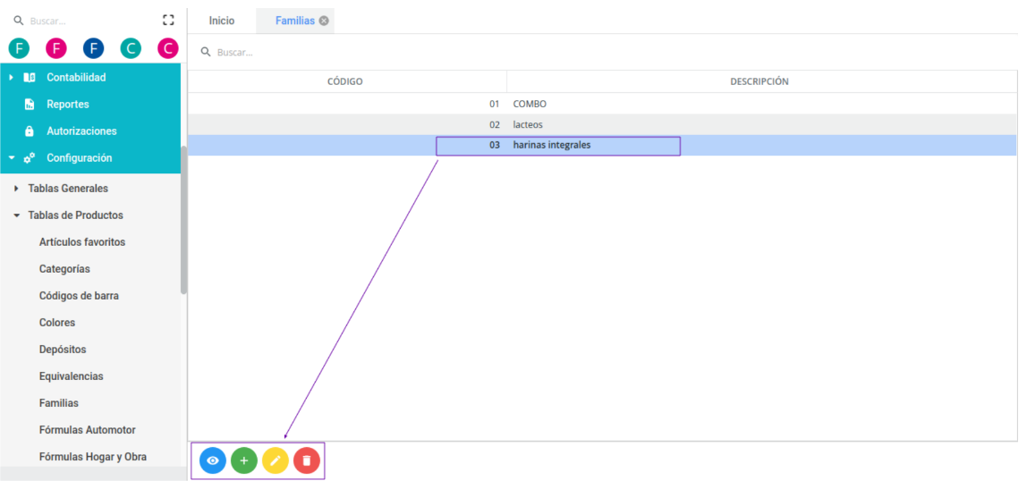Open Depósitos in sidebar

pyautogui.click(x=63, y=350)
